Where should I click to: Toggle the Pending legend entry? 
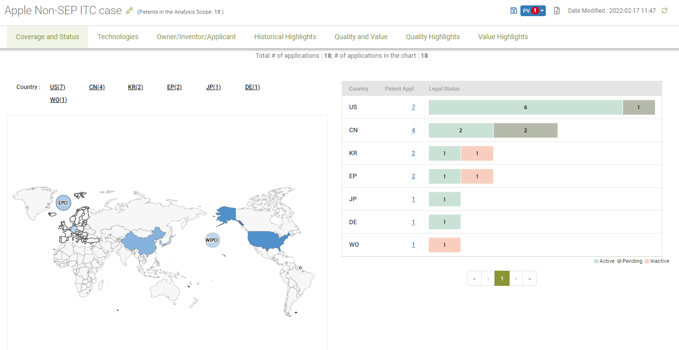[x=630, y=261]
